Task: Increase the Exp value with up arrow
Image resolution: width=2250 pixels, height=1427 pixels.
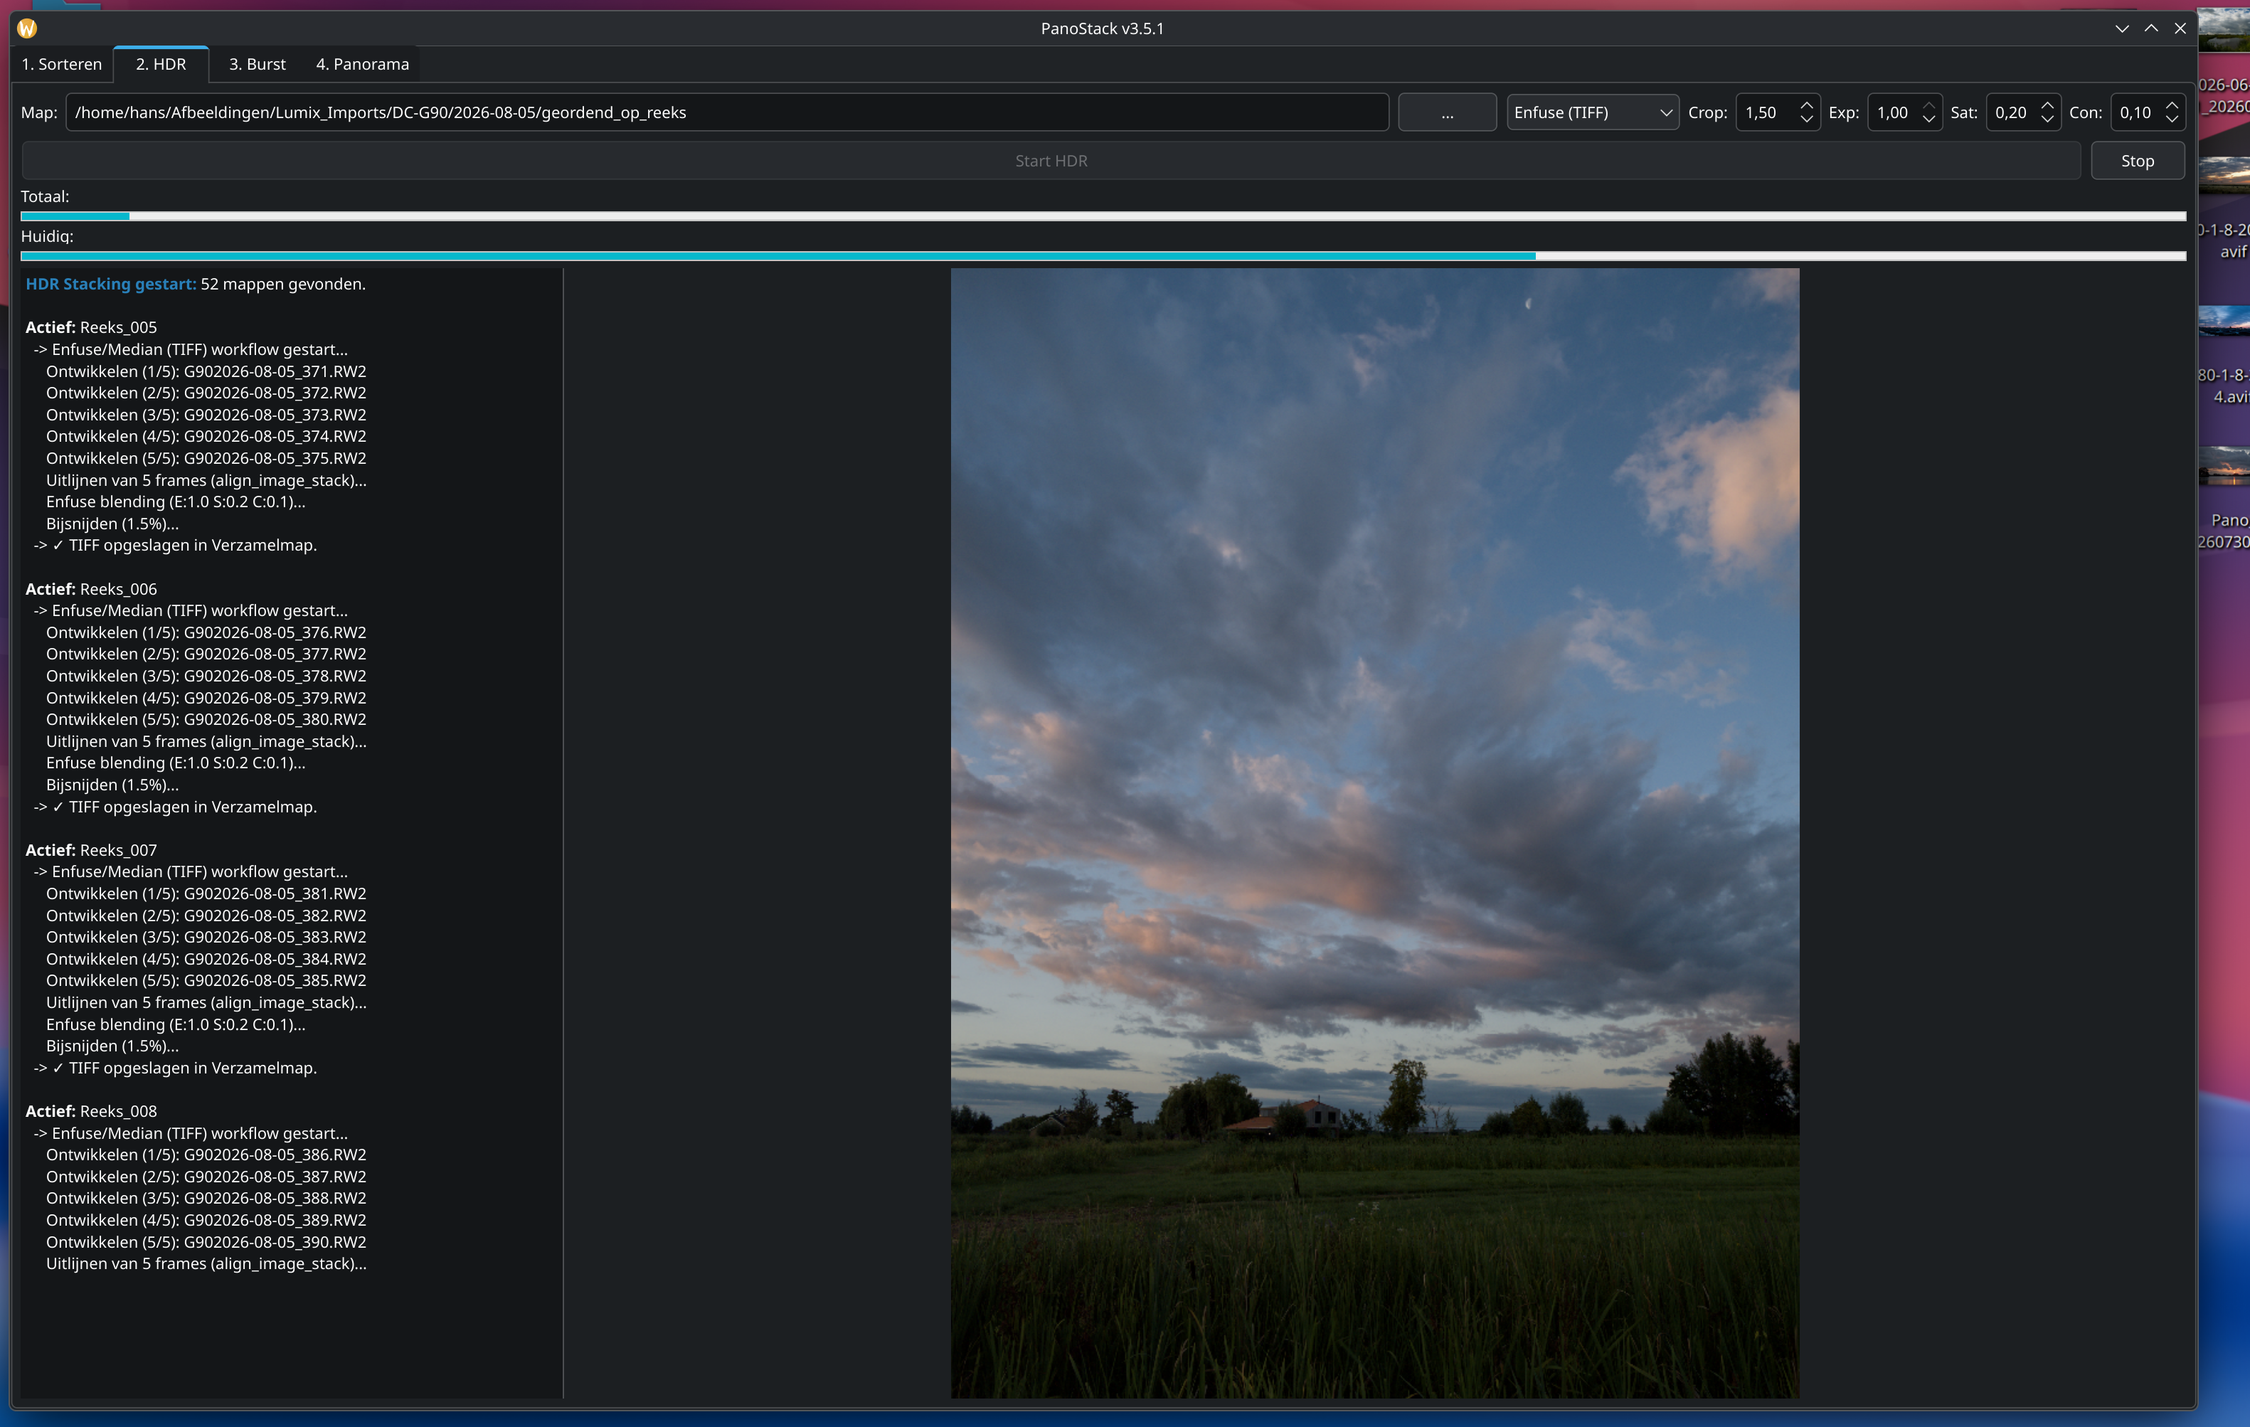Action: point(1928,105)
